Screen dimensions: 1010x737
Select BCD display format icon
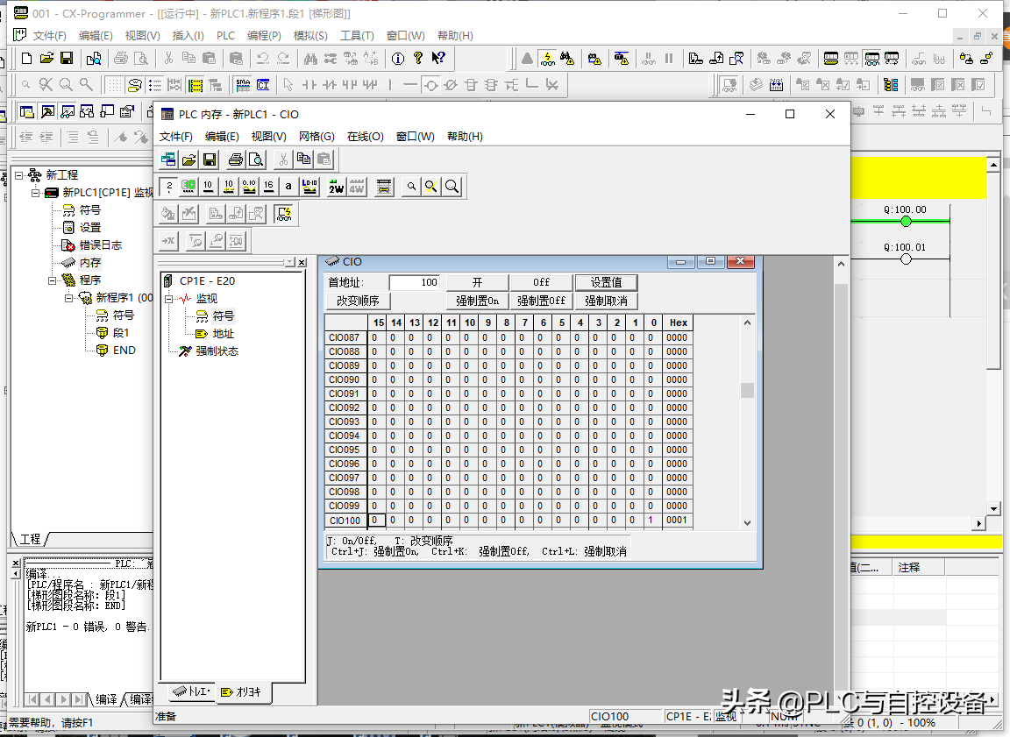[x=188, y=187]
